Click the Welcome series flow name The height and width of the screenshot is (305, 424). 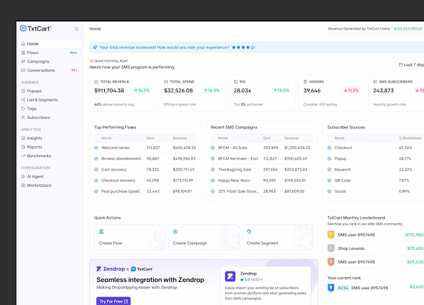[116, 148]
